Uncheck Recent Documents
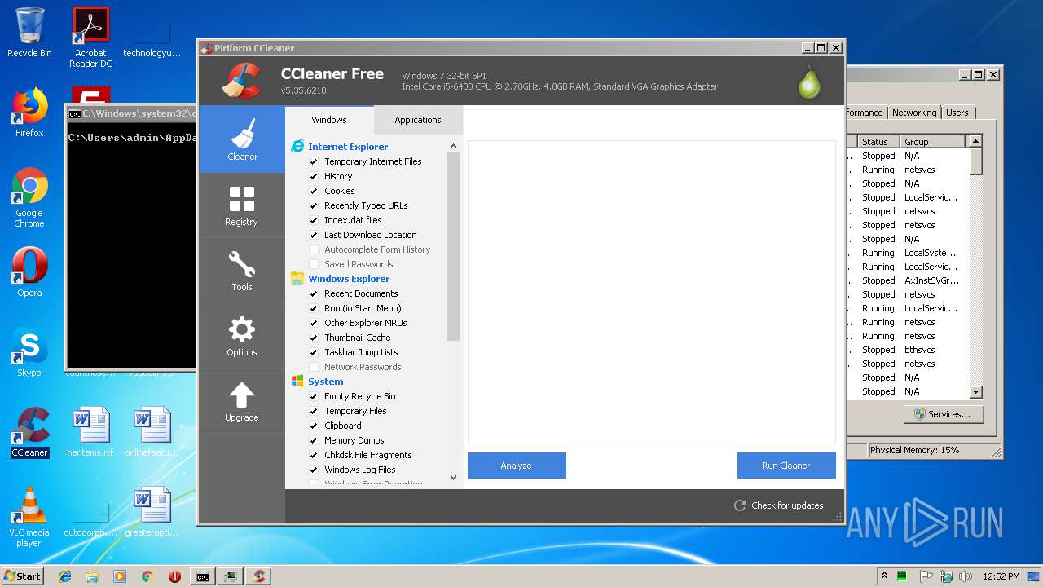Image resolution: width=1043 pixels, height=587 pixels. pyautogui.click(x=314, y=293)
